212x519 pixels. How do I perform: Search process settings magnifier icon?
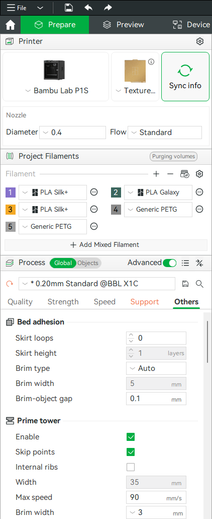[199, 284]
